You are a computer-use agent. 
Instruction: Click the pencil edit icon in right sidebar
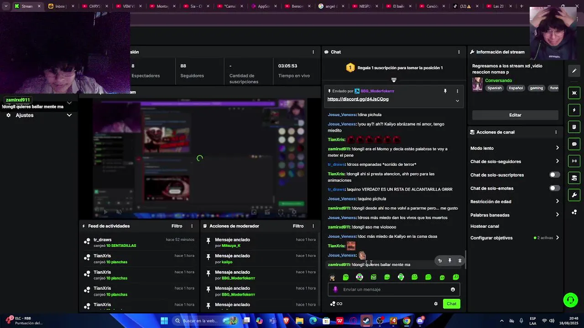pyautogui.click(x=574, y=71)
